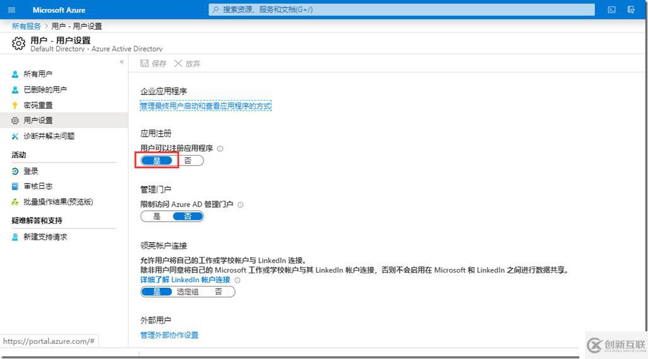Open Cloud Shell from the top bar
Image resolution: width=648 pixels, height=359 pixels.
pyautogui.click(x=611, y=10)
